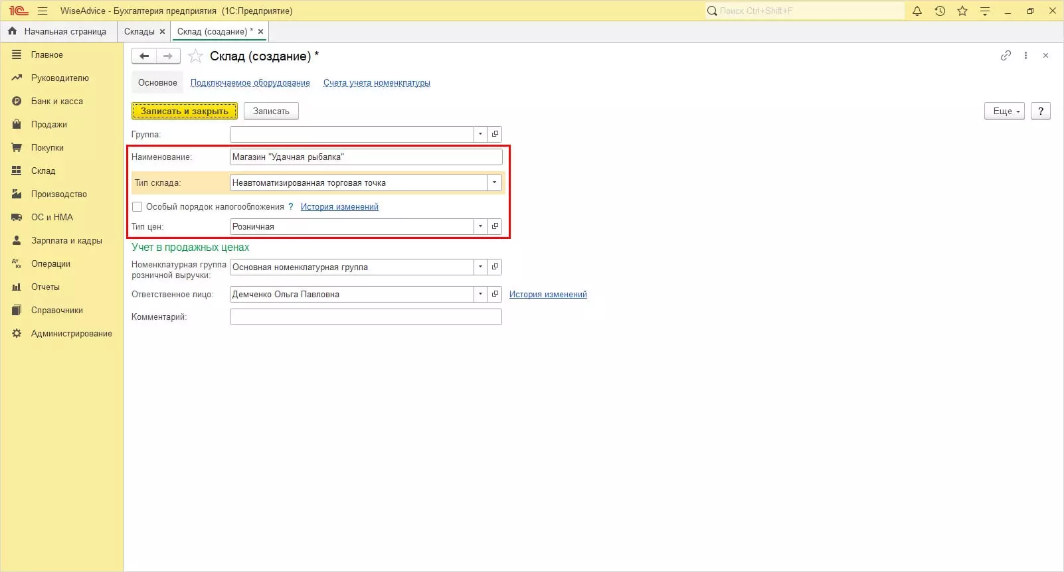Screen dimensions: 1064x572
Task: Expand Ответственное лицо dropdown arrow
Action: pos(481,294)
